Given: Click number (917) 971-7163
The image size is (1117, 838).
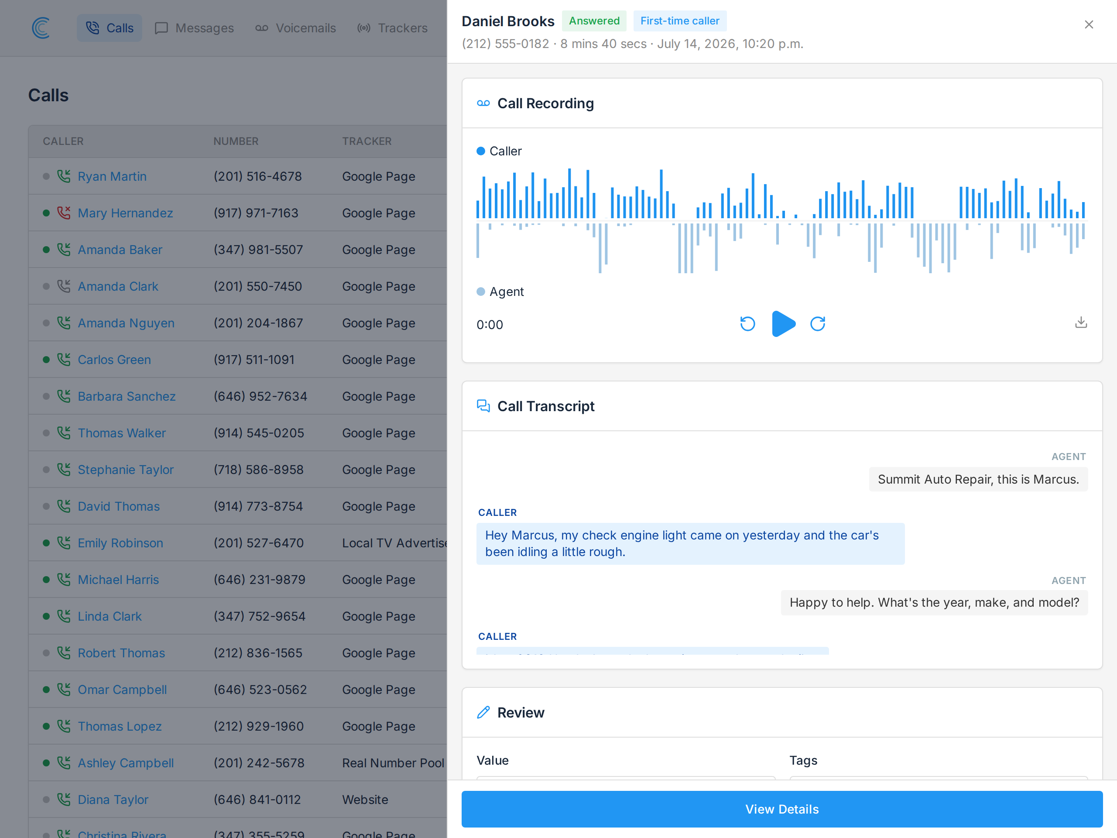Looking at the screenshot, I should pyautogui.click(x=256, y=213).
